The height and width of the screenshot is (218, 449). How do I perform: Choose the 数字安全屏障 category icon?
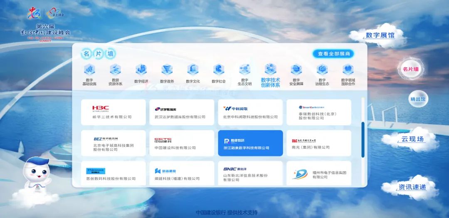click(x=296, y=69)
